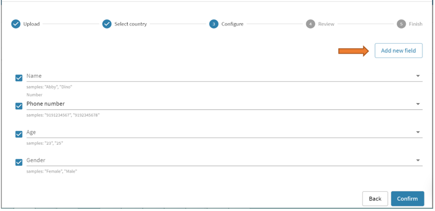435x211 pixels.
Task: Click the Review step number 4 icon
Action: [x=311, y=24]
